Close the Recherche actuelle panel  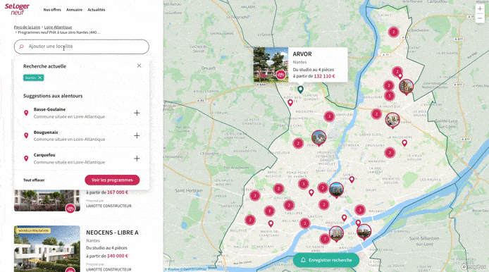(139, 66)
